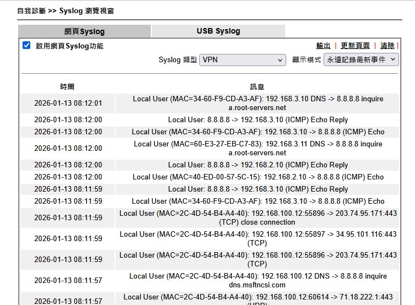
Task: Click the entry targeting 34.95.101.116:443
Action: pos(258,238)
